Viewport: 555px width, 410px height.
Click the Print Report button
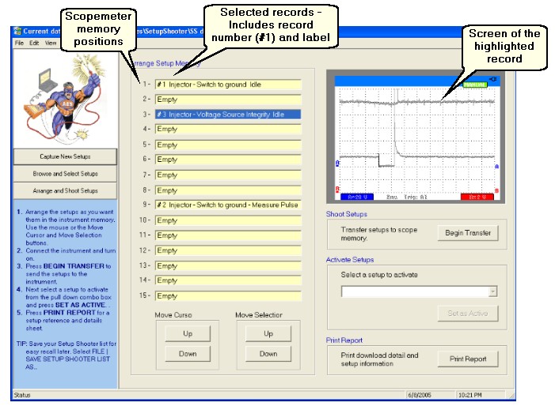point(468,359)
